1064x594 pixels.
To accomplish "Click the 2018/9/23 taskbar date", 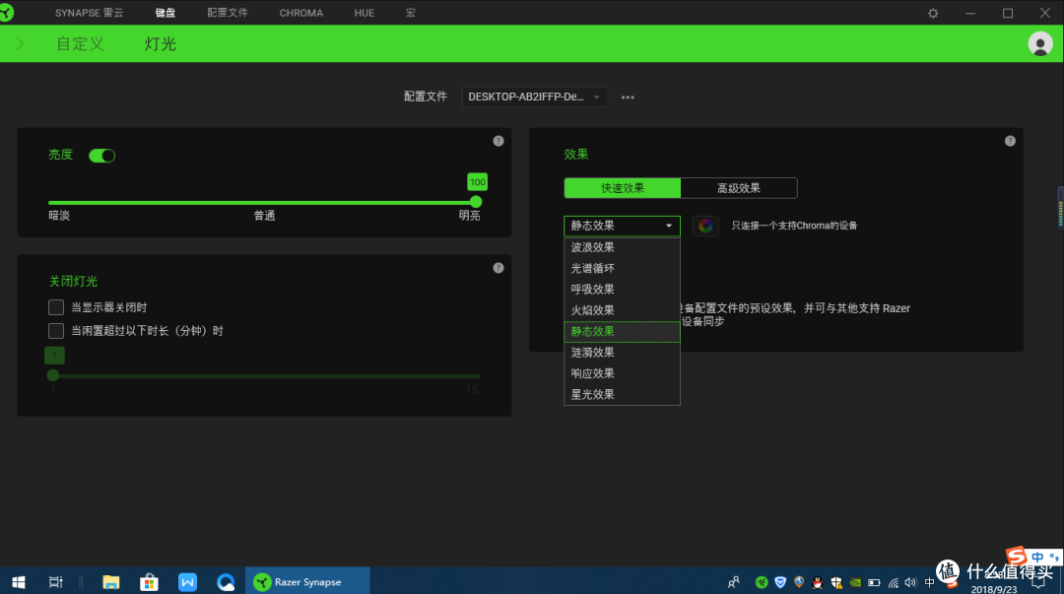I will point(993,589).
